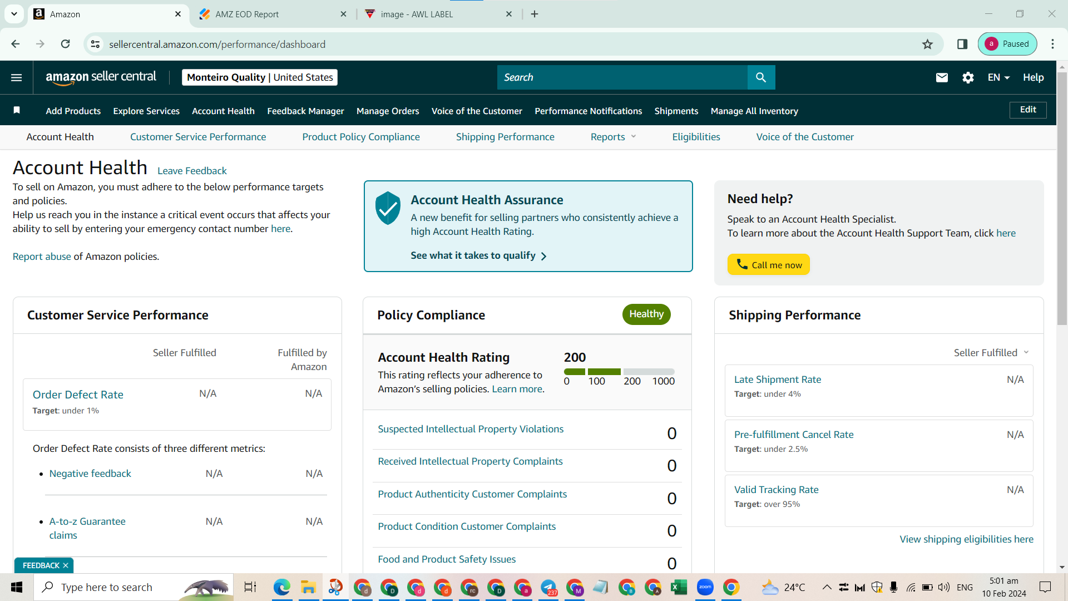The image size is (1068, 601).
Task: Open Shipments from the favorites bar
Action: [x=676, y=111]
